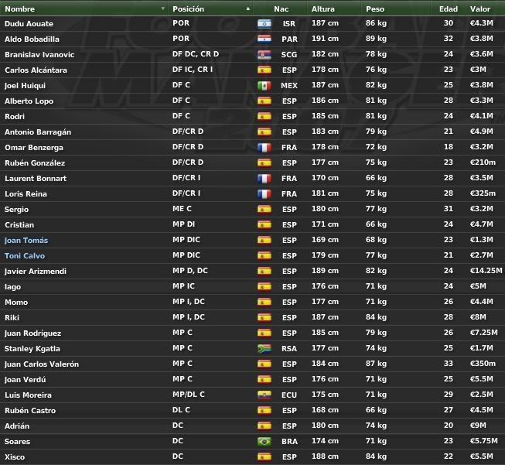
Task: Open player Toni Calvo profile link
Action: [25, 256]
